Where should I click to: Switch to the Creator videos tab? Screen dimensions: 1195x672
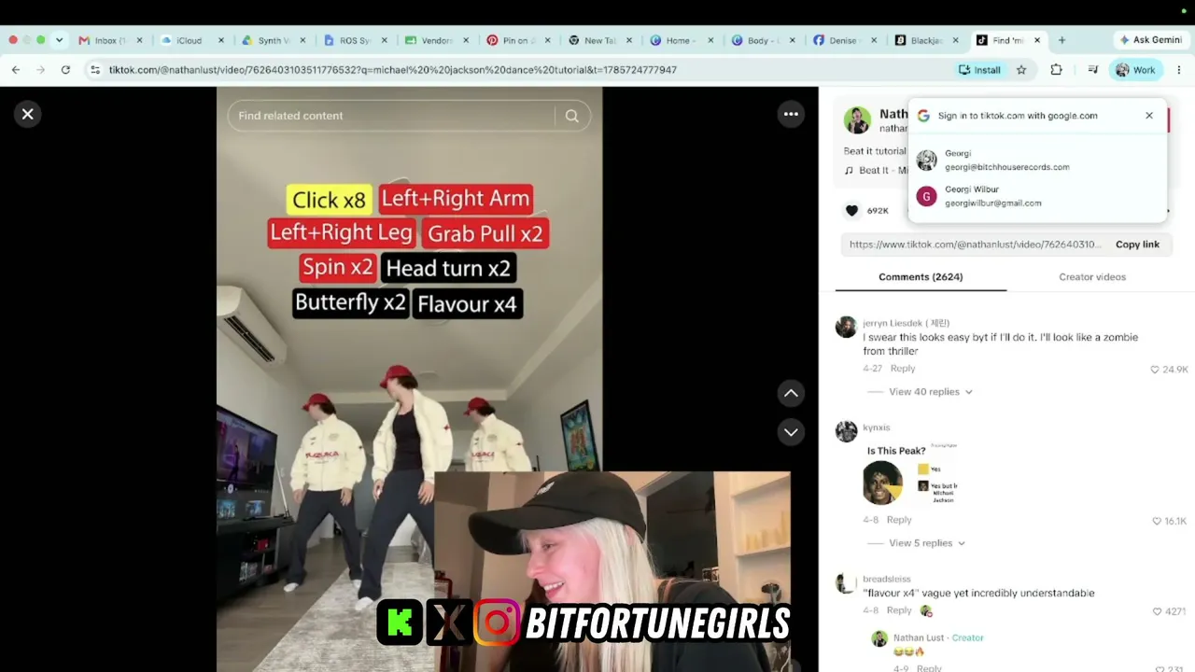[x=1092, y=277]
